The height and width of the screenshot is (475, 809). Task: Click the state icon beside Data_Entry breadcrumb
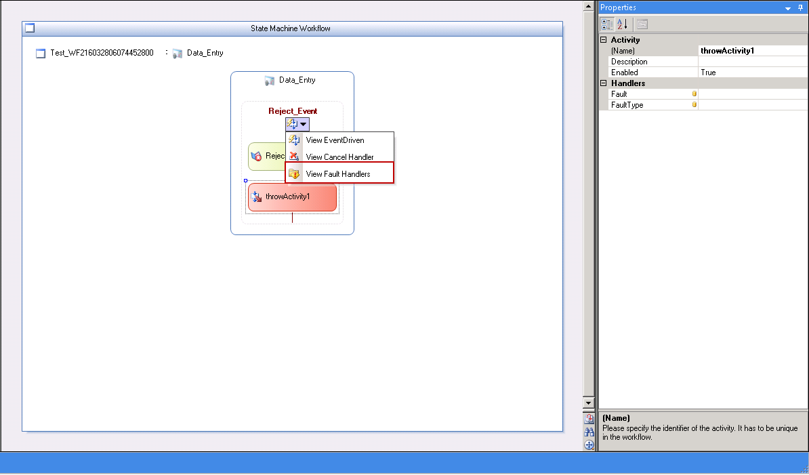[x=178, y=53]
